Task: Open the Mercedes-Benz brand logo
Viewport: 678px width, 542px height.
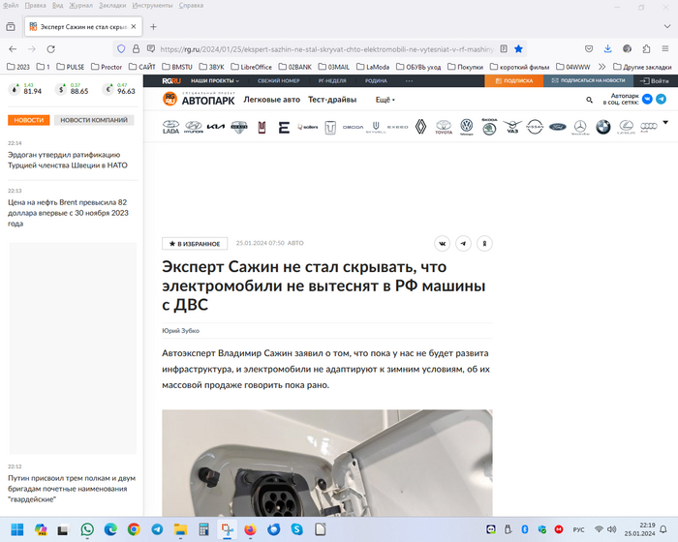Action: tap(580, 127)
